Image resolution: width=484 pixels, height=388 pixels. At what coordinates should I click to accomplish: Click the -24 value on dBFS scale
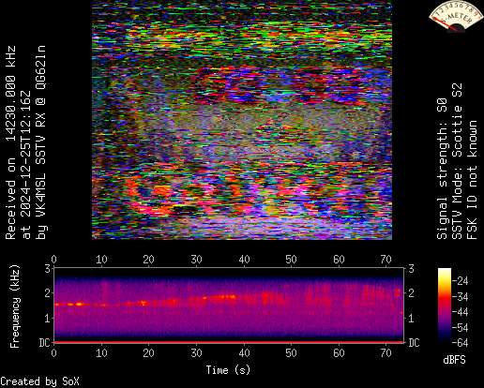tap(461, 281)
